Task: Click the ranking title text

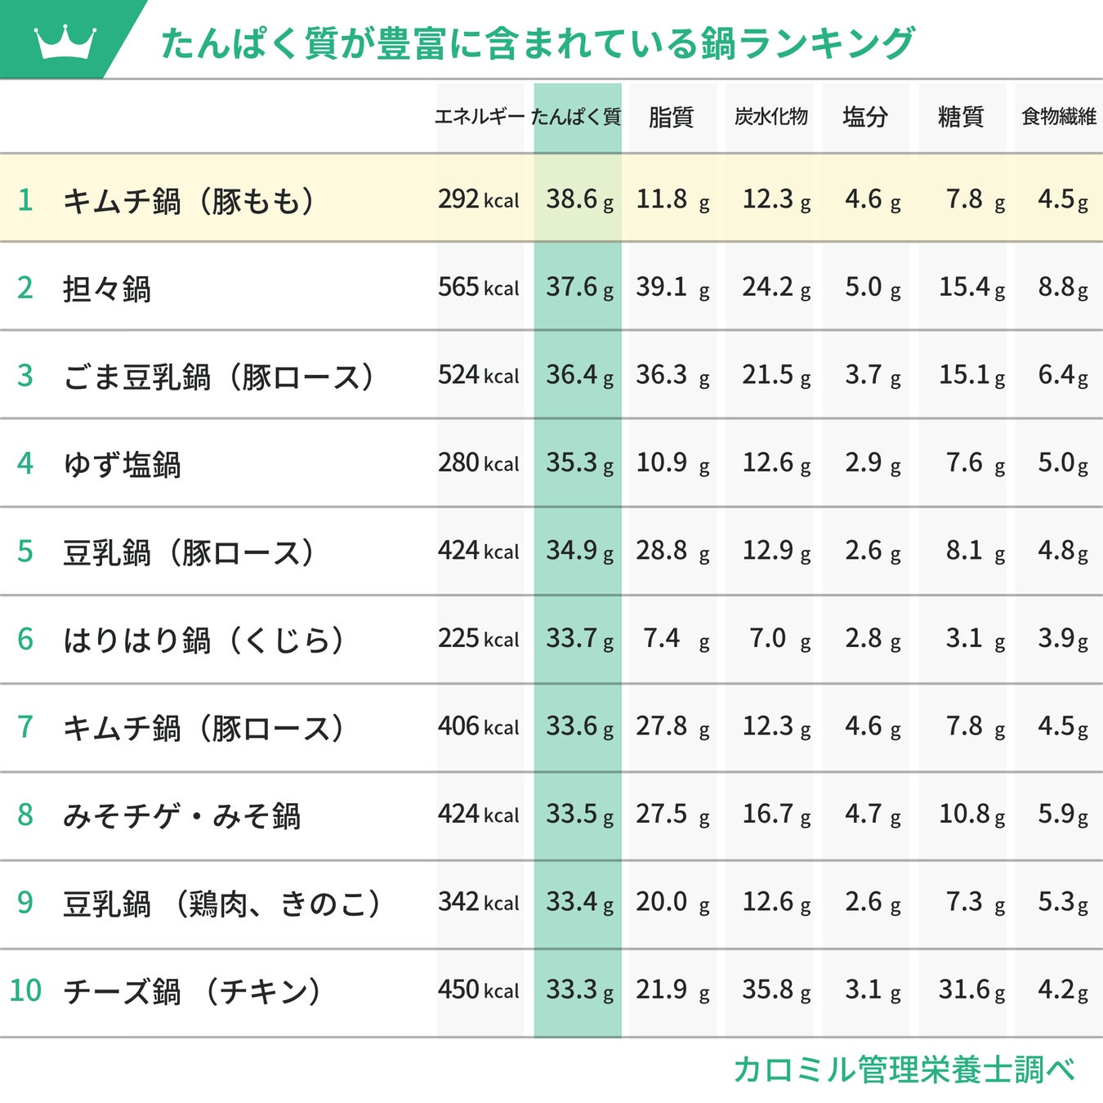Action: pyautogui.click(x=538, y=43)
